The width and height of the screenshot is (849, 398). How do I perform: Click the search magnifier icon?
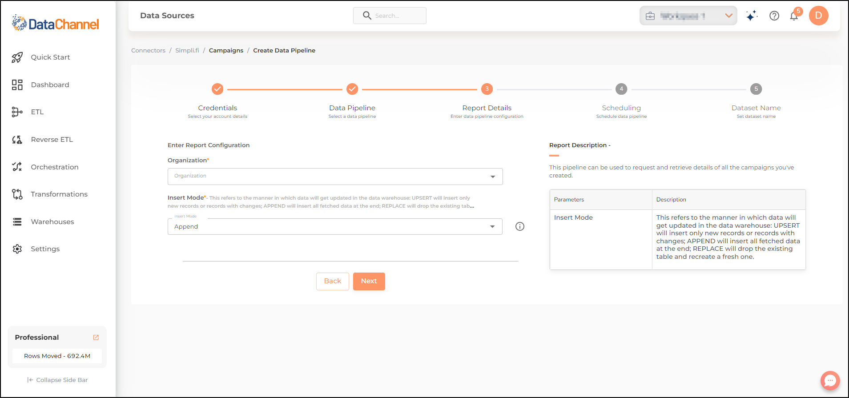click(367, 16)
